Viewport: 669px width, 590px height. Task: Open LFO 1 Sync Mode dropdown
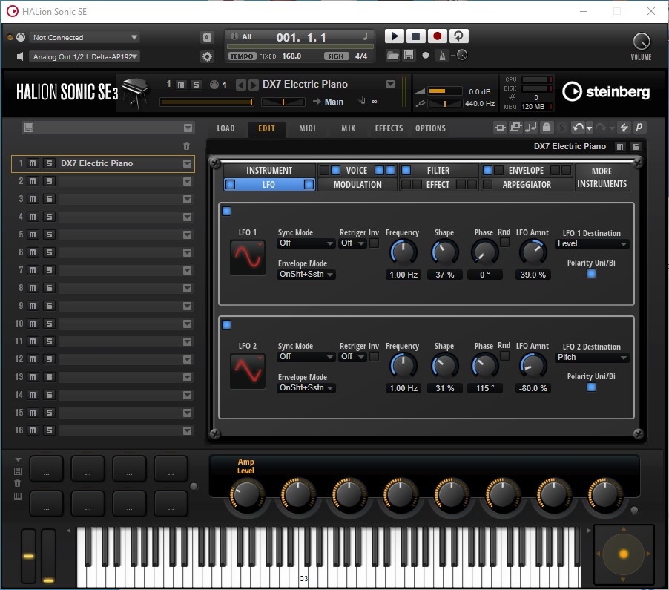(x=306, y=243)
